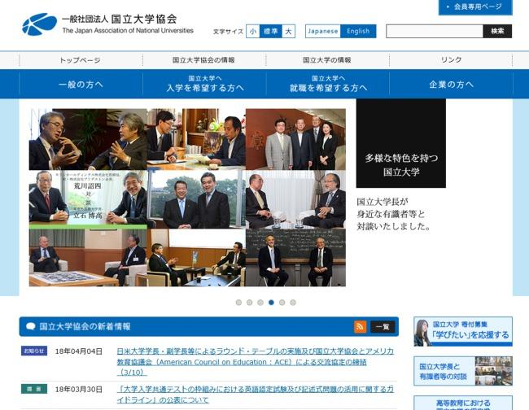Click the 検索 search button
The height and width of the screenshot is (410, 529).
[x=497, y=32]
